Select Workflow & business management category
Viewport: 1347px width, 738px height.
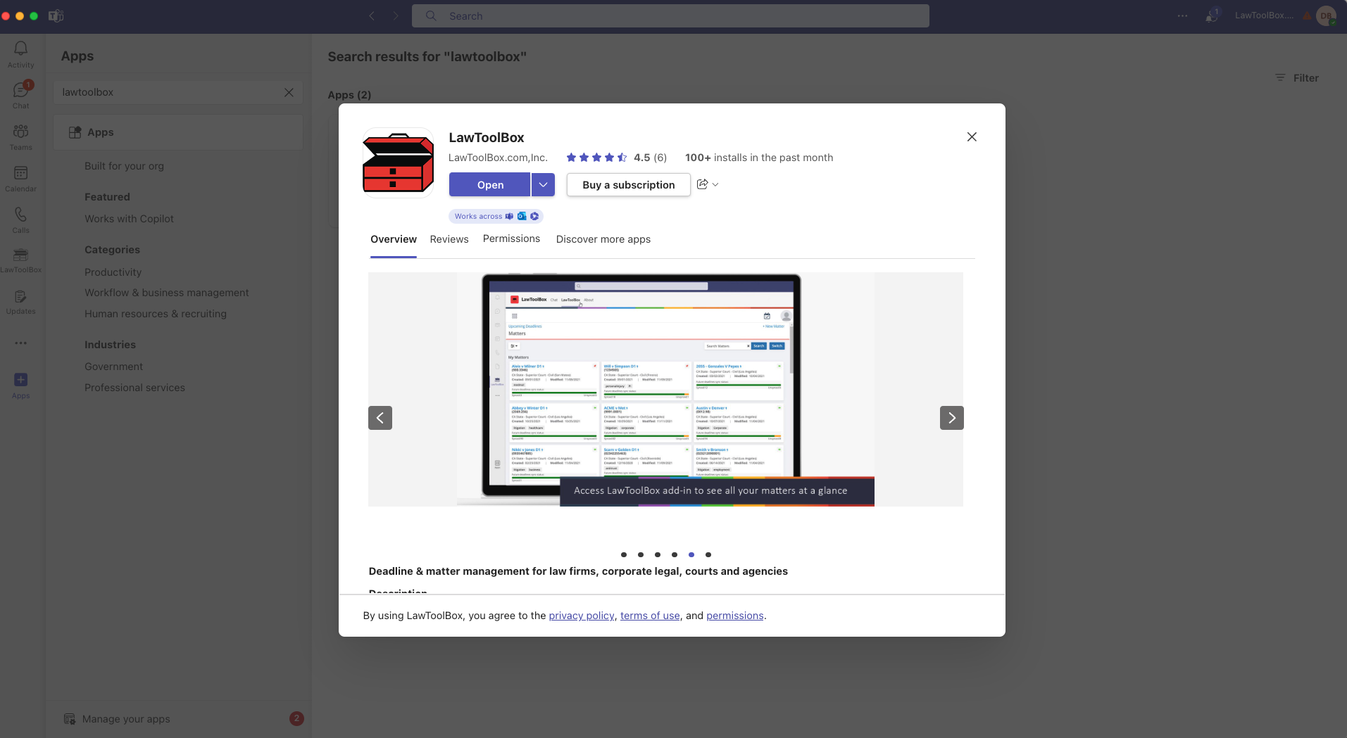(x=167, y=293)
